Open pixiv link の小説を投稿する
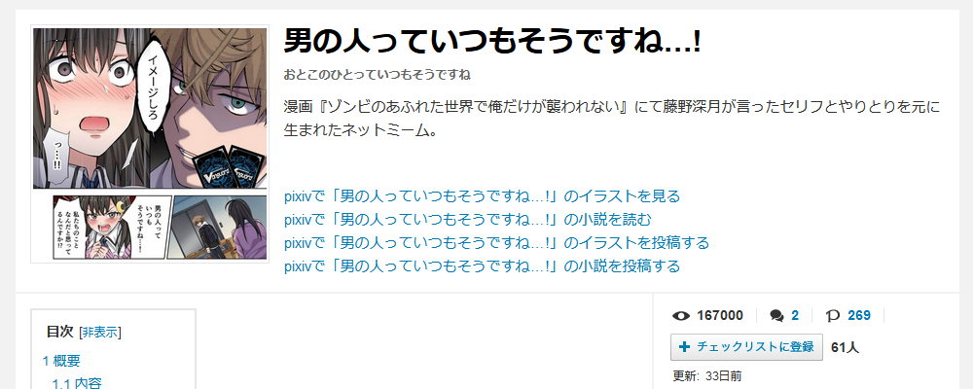 [x=482, y=266]
